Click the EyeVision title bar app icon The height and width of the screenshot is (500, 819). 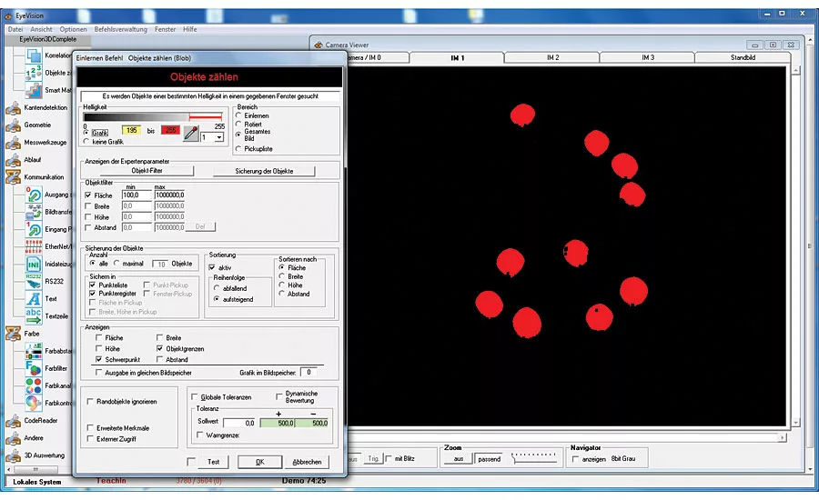point(9,15)
